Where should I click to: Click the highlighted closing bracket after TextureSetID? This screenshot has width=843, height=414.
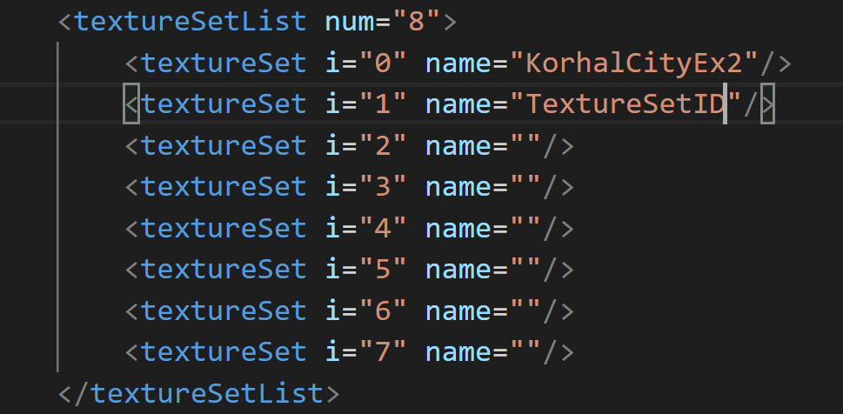pyautogui.click(x=767, y=103)
